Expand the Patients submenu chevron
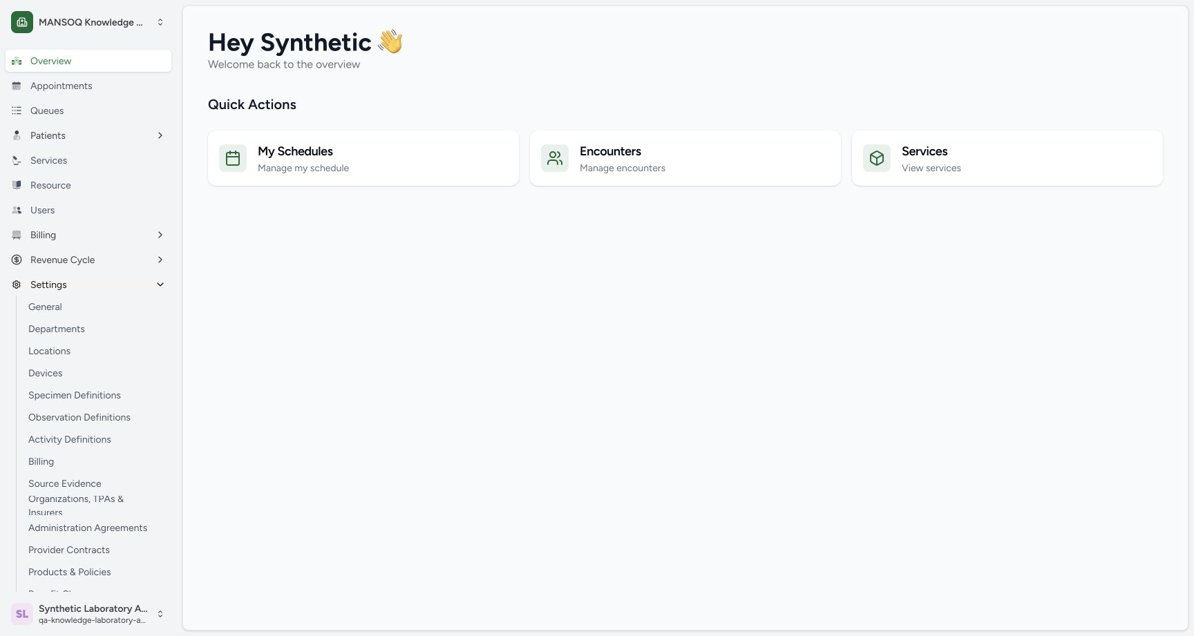 [x=160, y=135]
